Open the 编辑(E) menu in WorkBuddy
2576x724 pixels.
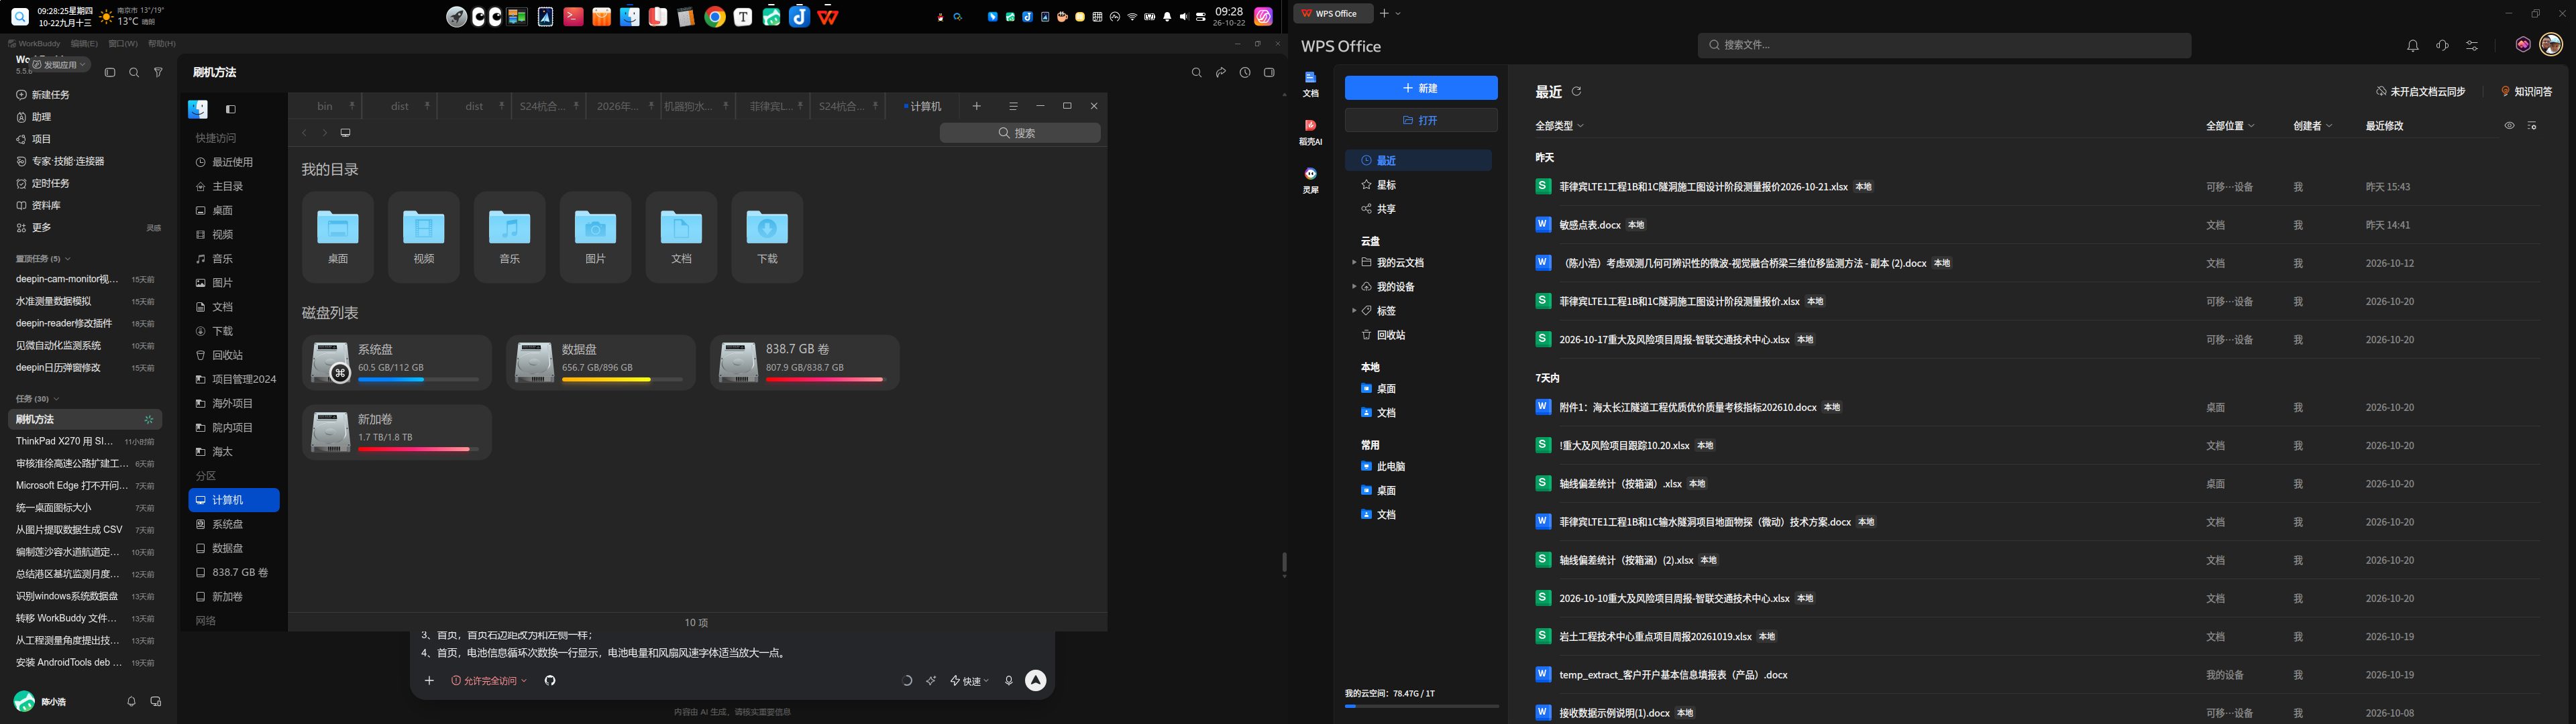click(84, 44)
